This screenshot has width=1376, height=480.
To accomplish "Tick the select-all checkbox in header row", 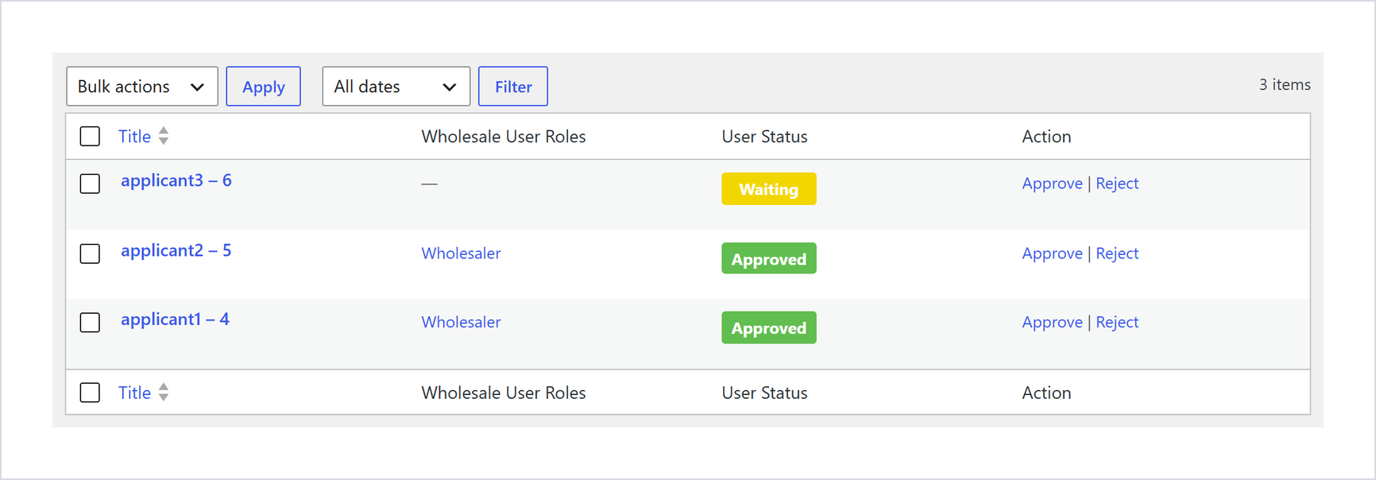I will click(90, 136).
